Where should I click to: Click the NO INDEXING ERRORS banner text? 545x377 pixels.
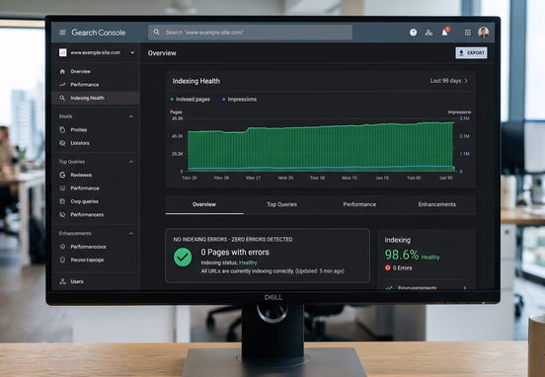click(x=233, y=240)
